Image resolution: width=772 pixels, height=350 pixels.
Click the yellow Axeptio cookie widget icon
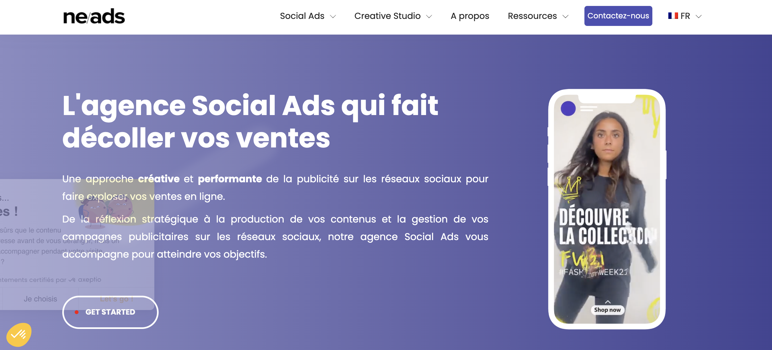pyautogui.click(x=19, y=334)
